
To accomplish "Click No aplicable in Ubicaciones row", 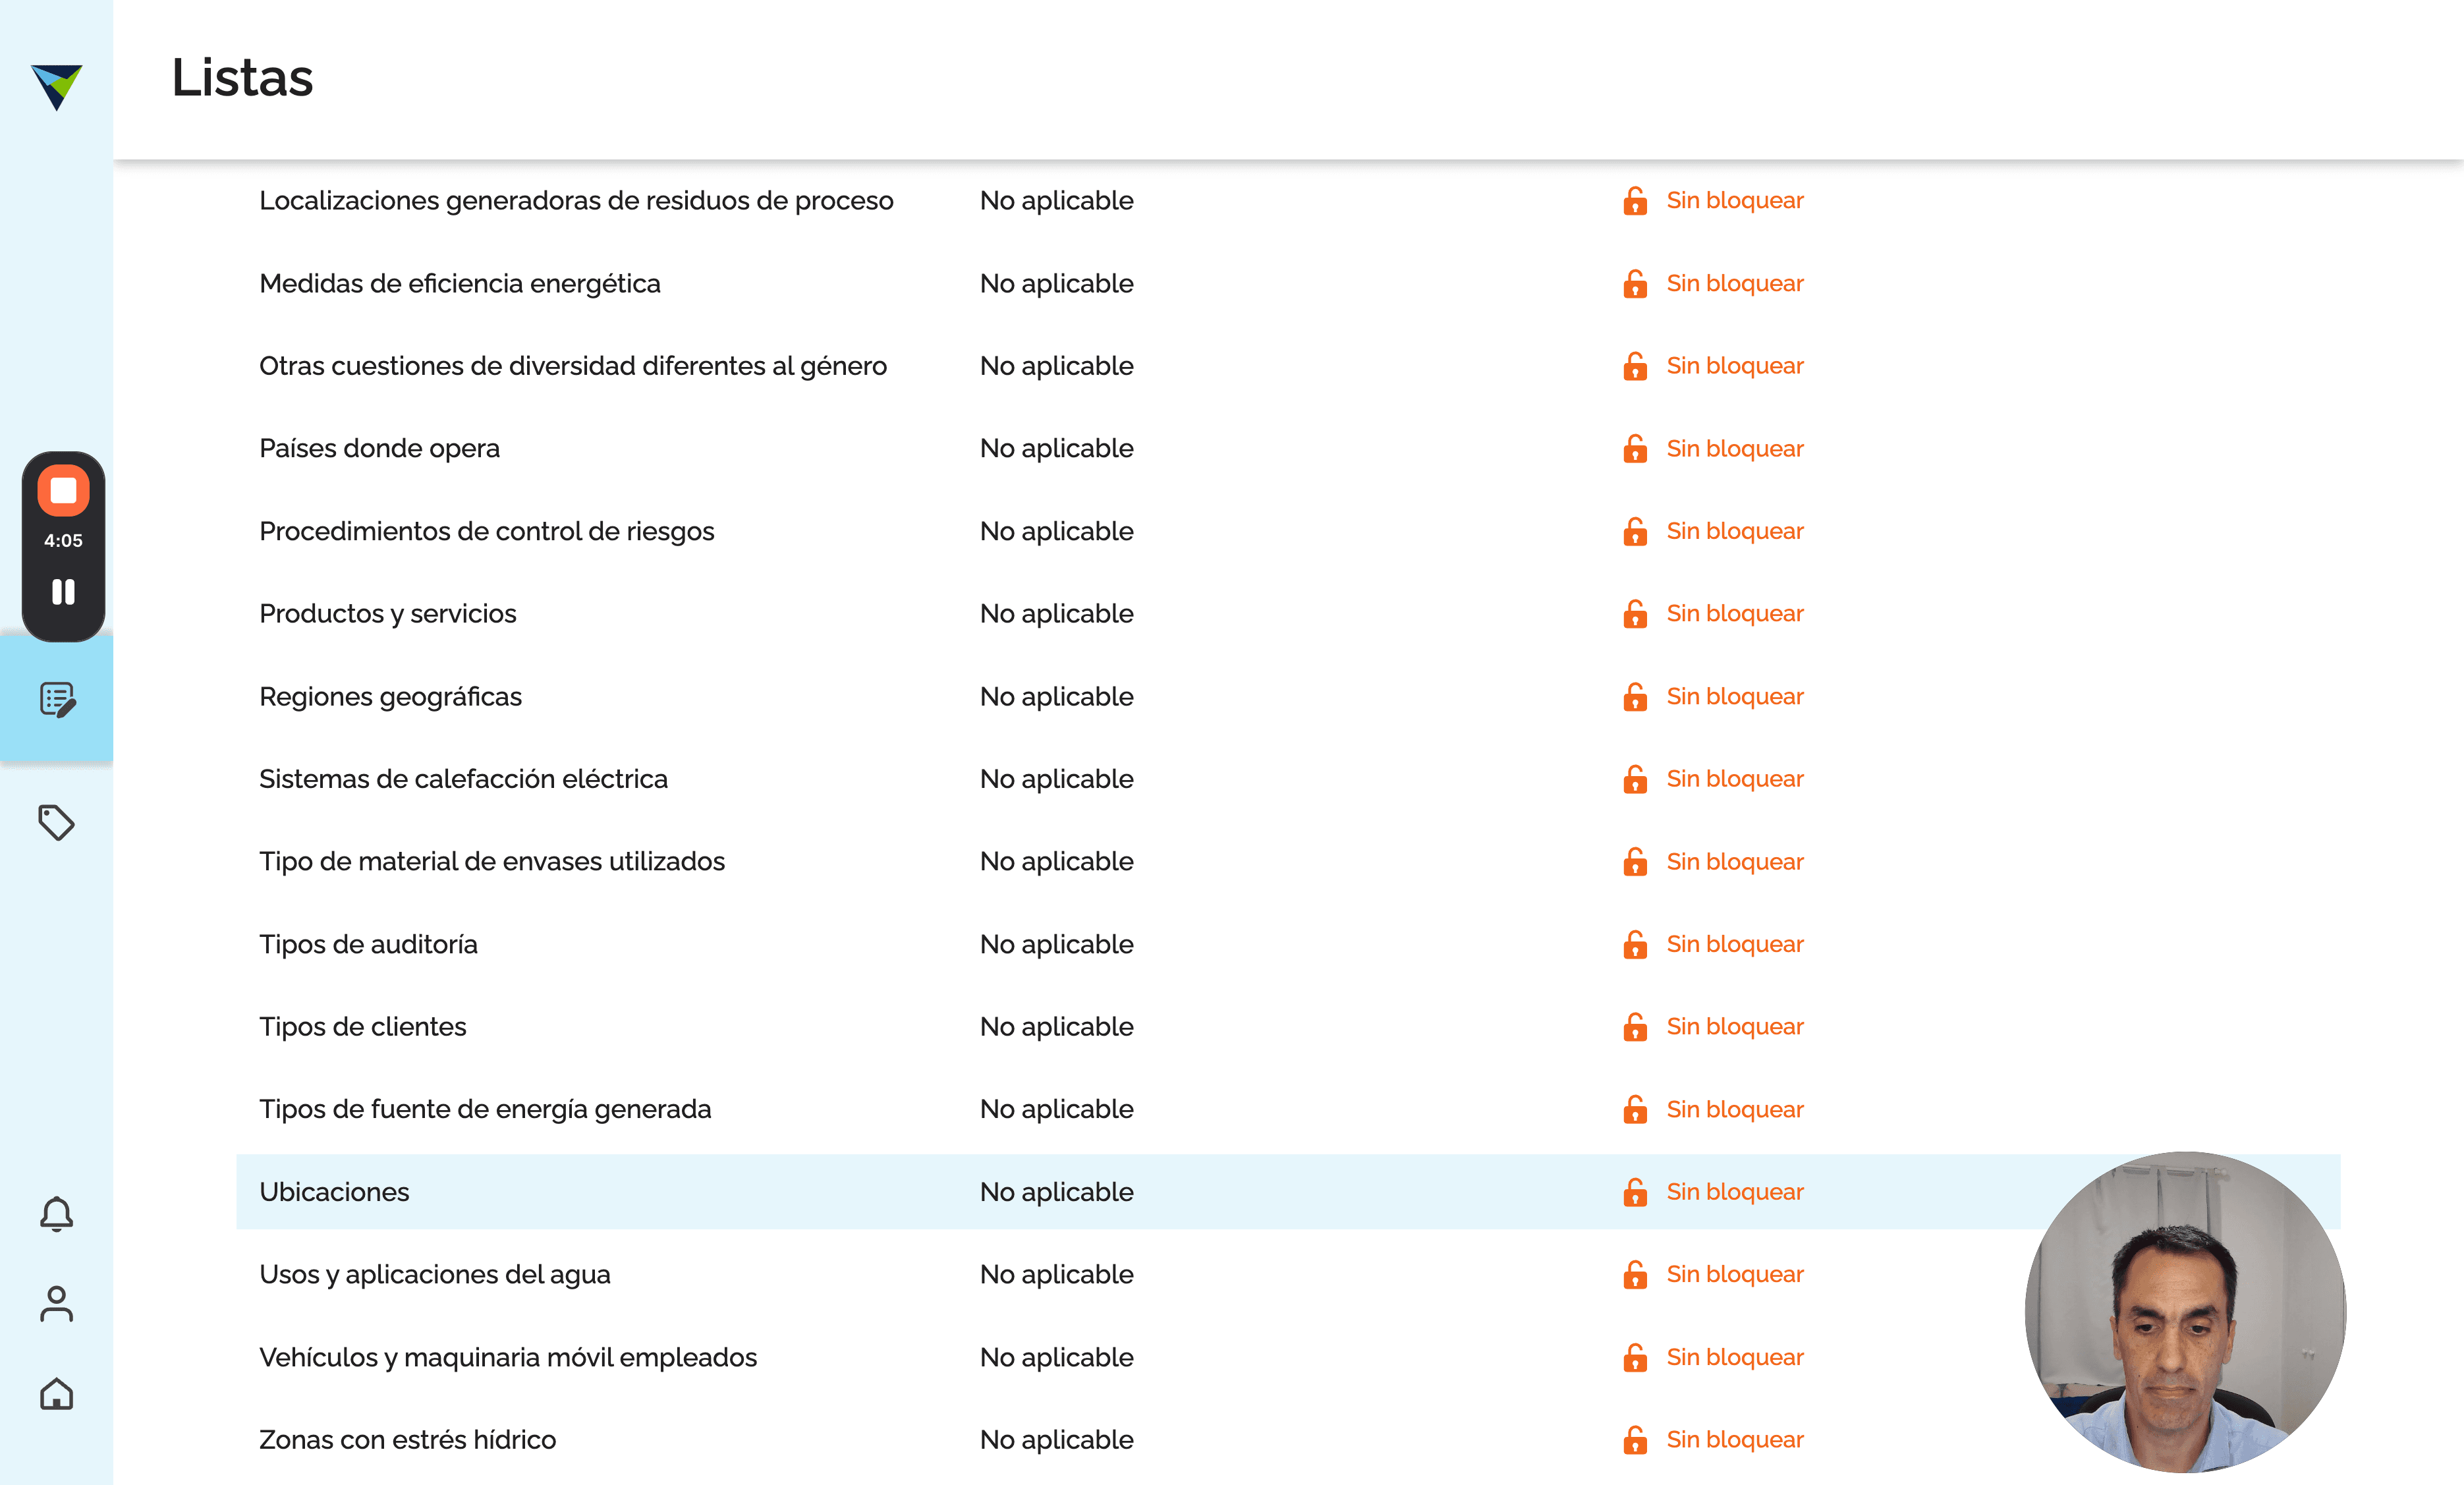I will point(1056,1192).
